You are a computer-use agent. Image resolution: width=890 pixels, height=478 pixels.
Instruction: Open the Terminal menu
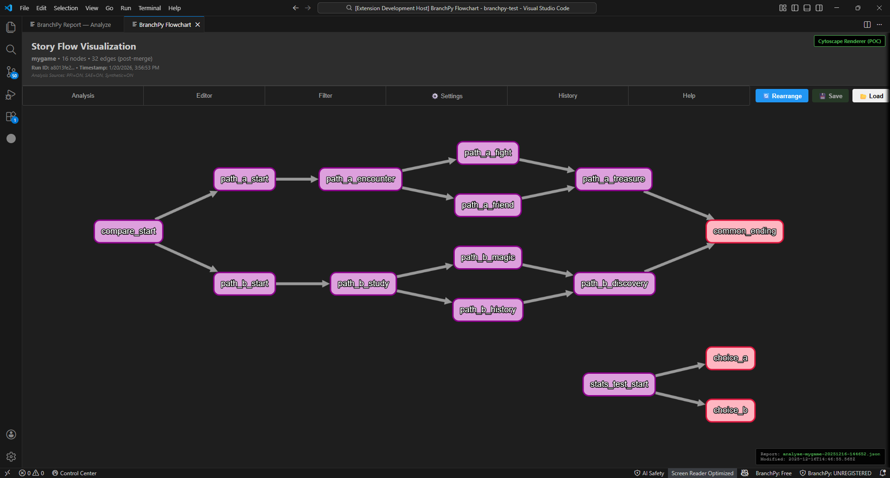point(149,8)
